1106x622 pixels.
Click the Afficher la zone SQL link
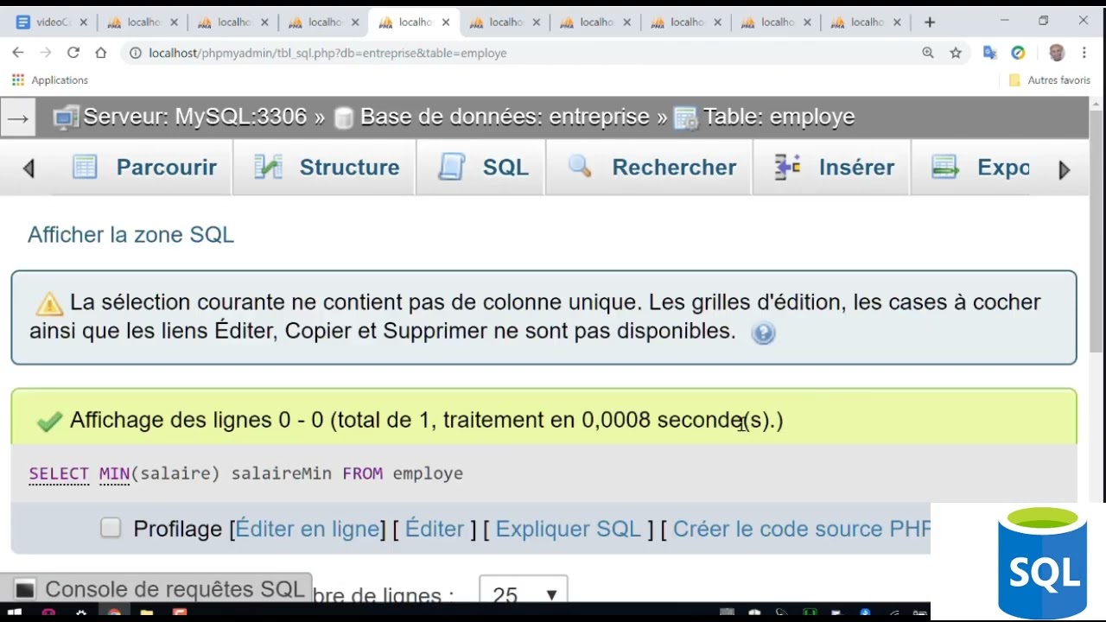[130, 235]
